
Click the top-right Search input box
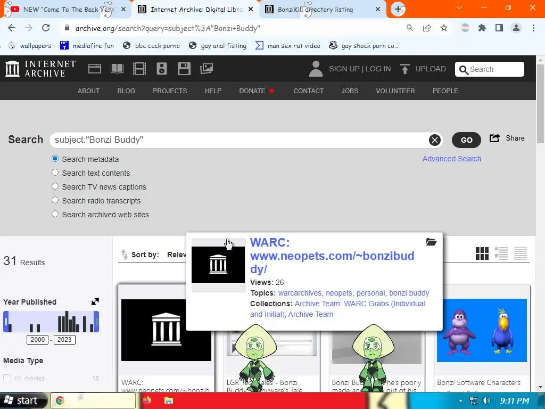point(490,69)
